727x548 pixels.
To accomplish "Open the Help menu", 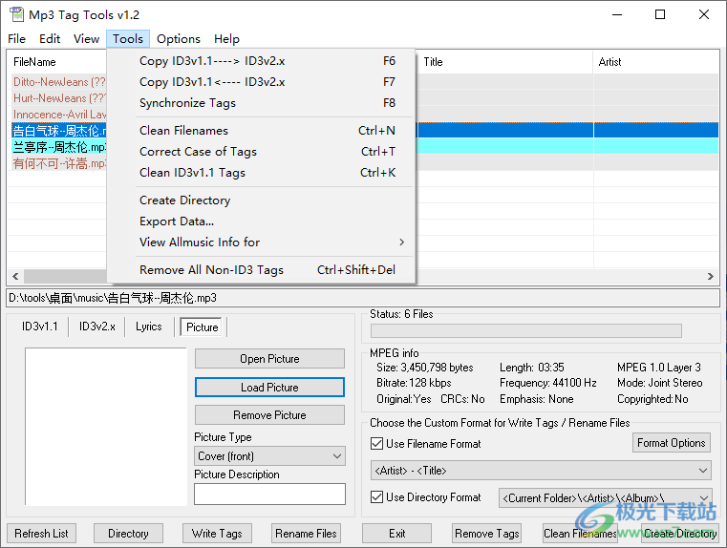I will click(226, 39).
